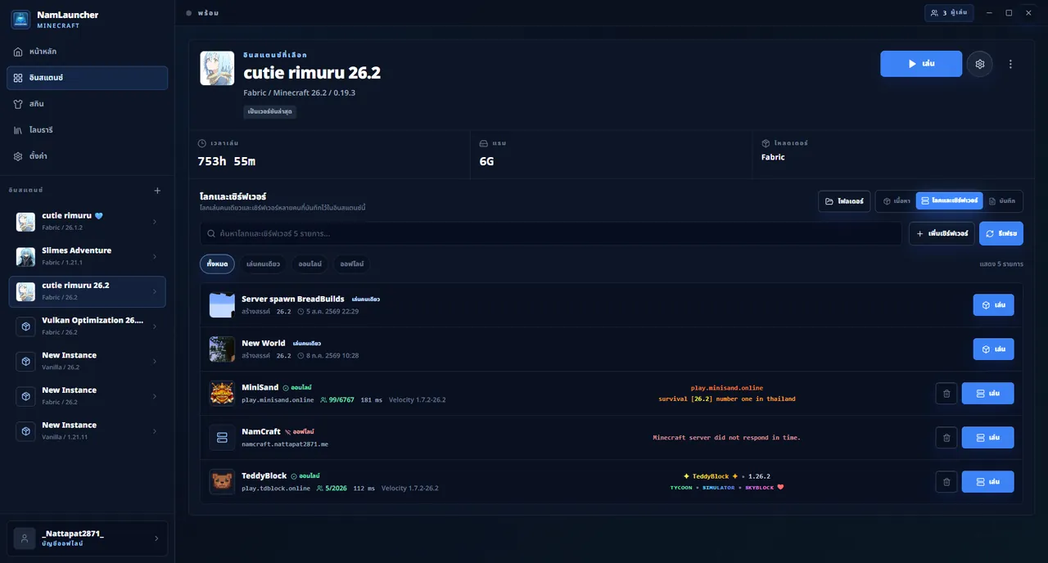This screenshot has height=563, width=1048.
Task: Click the Server spawn BreadBuilds folder icon
Action: [222, 305]
